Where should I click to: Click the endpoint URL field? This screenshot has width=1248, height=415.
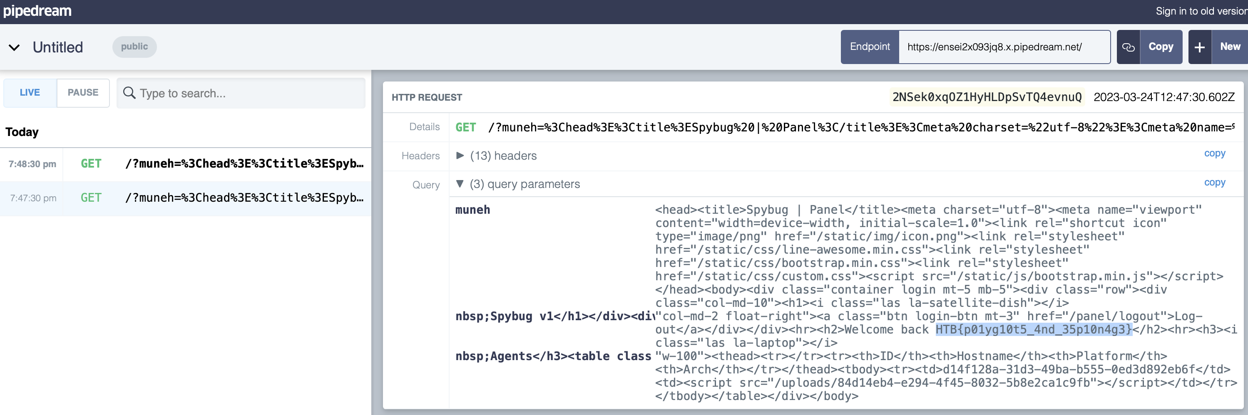[1003, 47]
